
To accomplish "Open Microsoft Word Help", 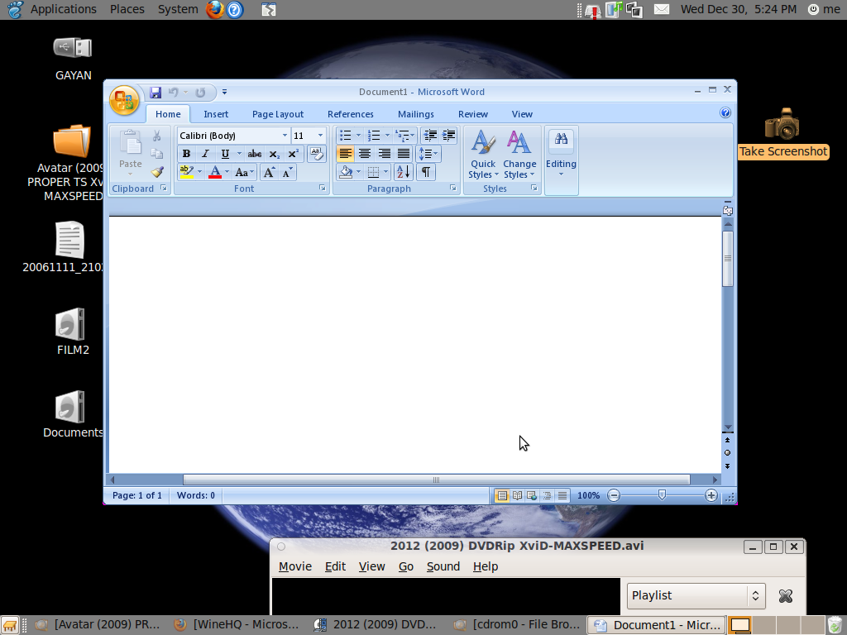I will tap(725, 112).
